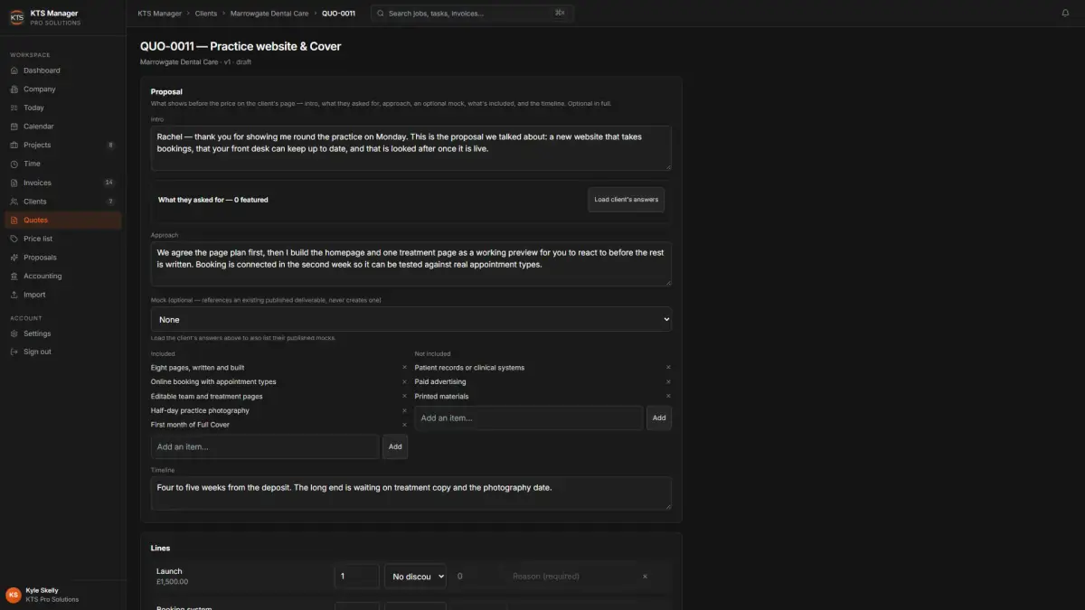Click the Import upload icon

pos(14,295)
